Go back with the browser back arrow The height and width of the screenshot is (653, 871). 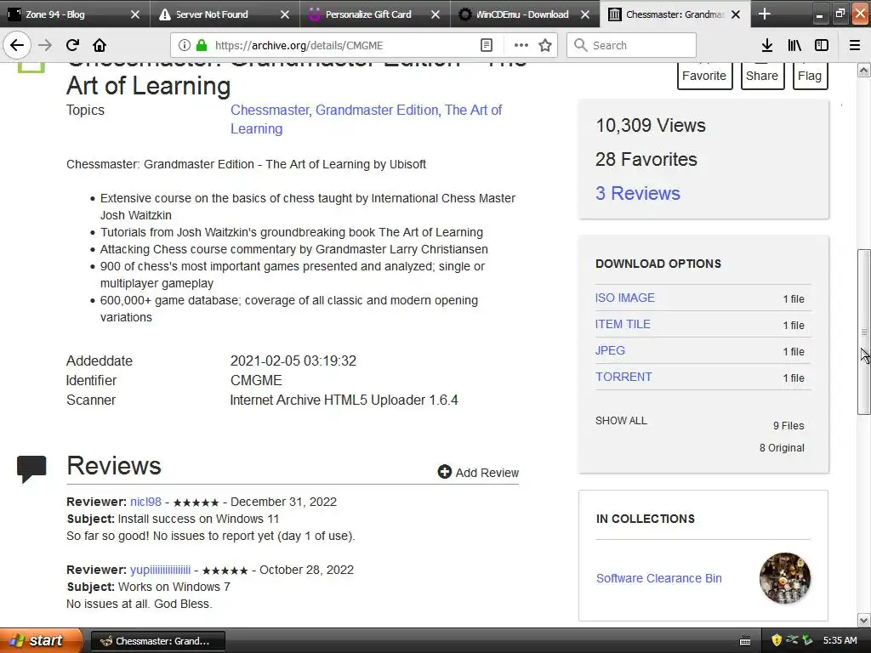17,45
